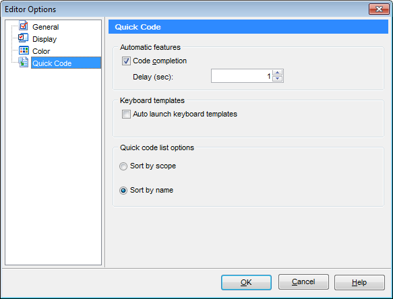Click the Editor Options title text

30,9
